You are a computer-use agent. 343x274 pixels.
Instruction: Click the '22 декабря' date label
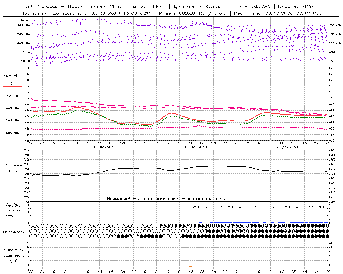tap(195, 147)
